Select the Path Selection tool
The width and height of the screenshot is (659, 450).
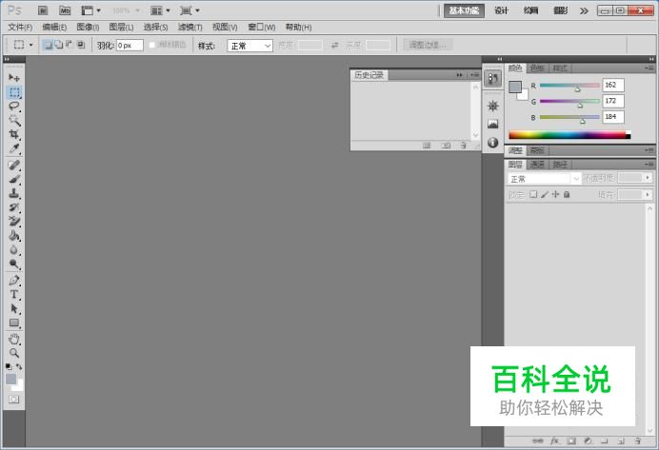point(14,308)
